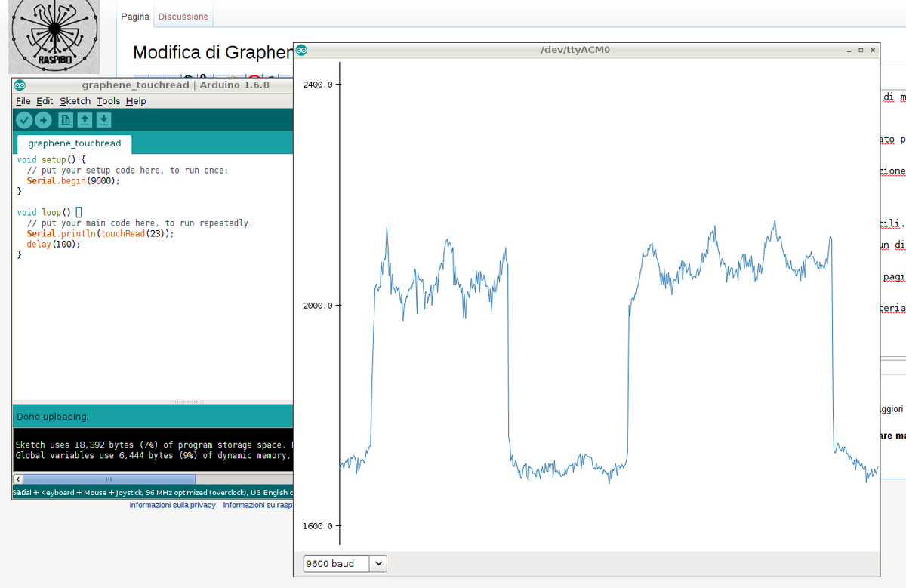Open the Sketch menu
The image size is (906, 588).
[75, 101]
